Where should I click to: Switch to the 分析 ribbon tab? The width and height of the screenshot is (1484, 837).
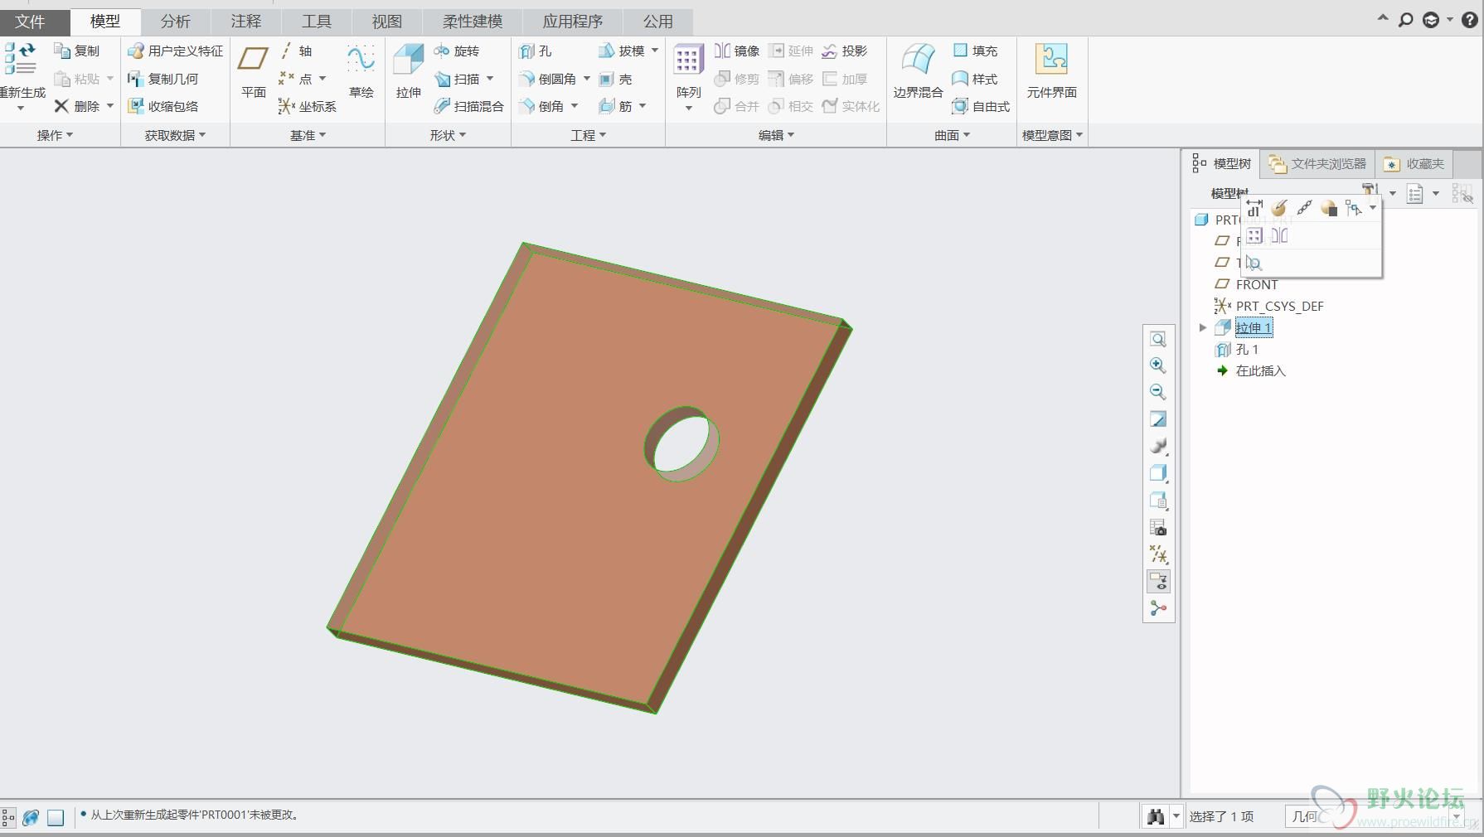[175, 22]
